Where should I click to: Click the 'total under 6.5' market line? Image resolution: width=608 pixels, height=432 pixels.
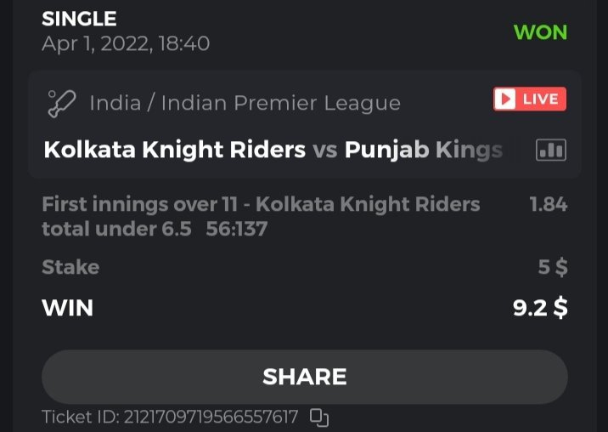(116, 229)
